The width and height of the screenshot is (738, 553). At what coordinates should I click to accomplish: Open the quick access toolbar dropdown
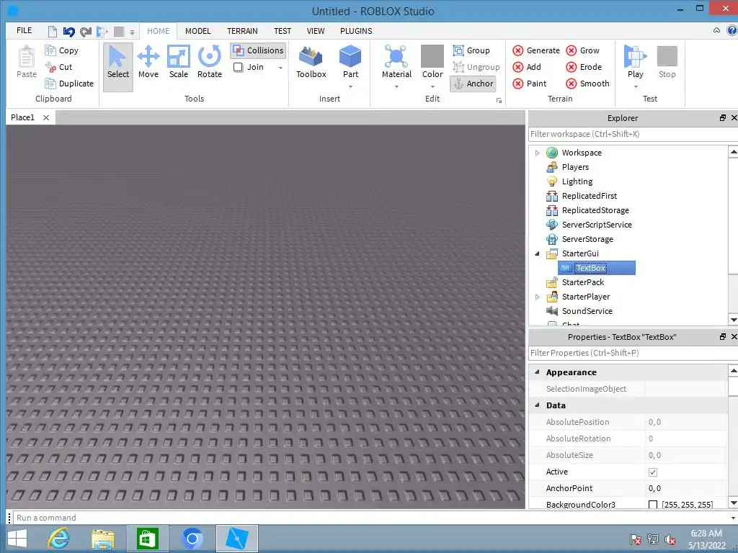tap(133, 32)
